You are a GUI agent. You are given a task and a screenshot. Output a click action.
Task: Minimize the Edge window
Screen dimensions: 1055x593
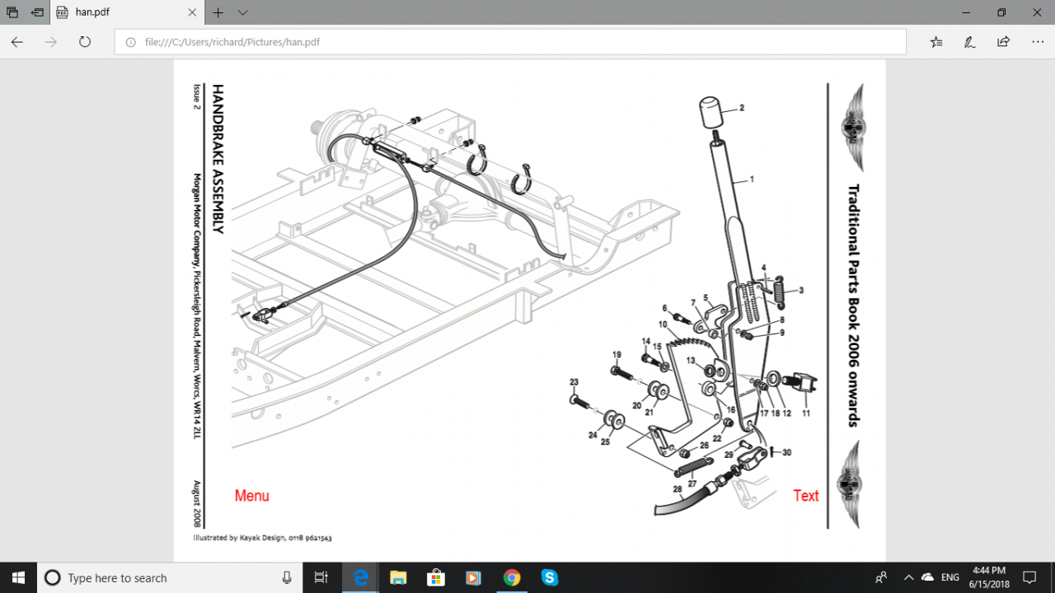click(x=964, y=12)
